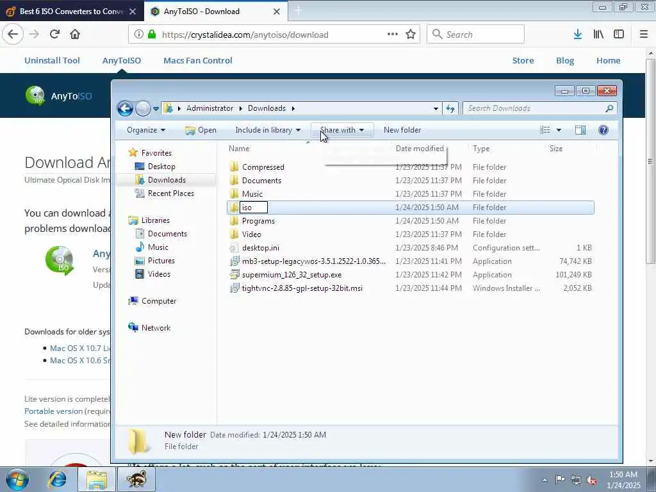Click breadcrumb arrow after Administrator
This screenshot has width=656, height=492.
pyautogui.click(x=241, y=108)
